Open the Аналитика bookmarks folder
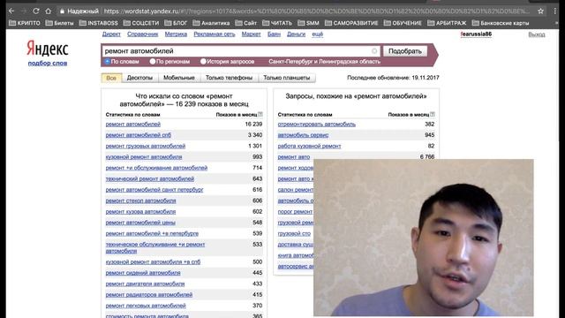565x318 pixels. point(211,23)
